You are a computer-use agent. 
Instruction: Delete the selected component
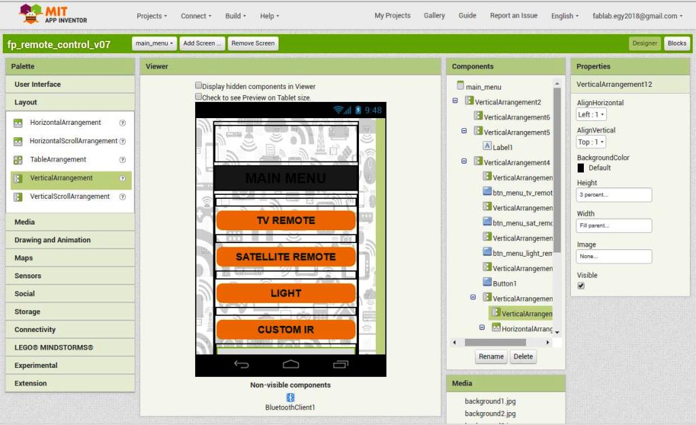[x=523, y=356]
